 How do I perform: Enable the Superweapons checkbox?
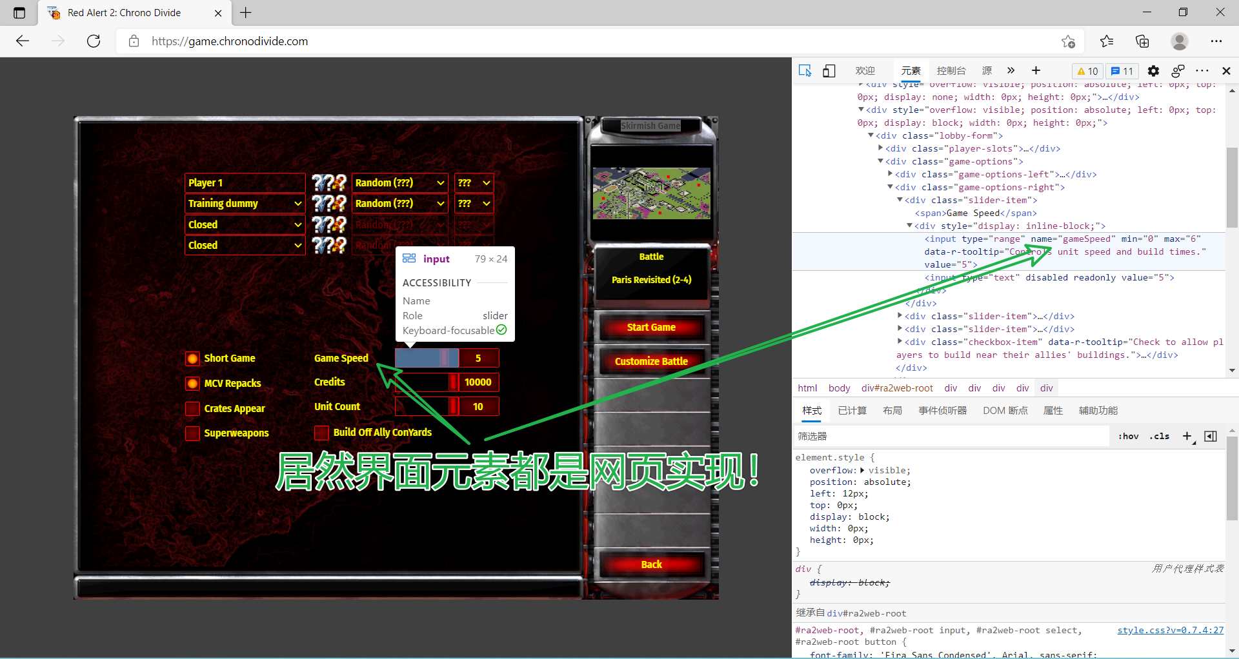[192, 433]
